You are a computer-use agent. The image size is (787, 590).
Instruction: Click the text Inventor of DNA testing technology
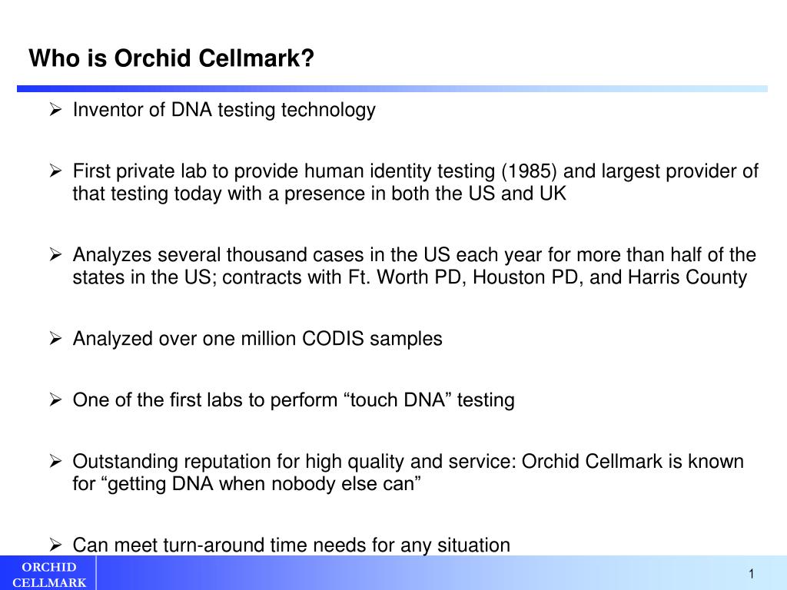[x=224, y=110]
